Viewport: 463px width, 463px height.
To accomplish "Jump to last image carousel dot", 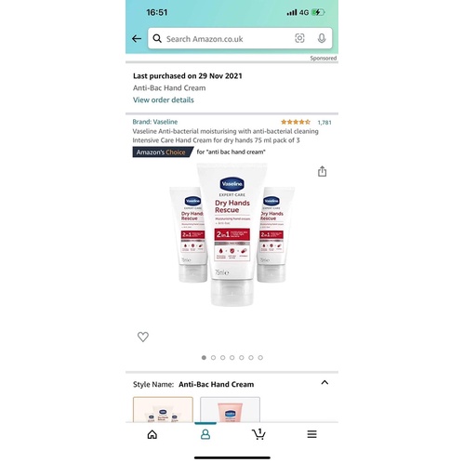I will point(260,358).
